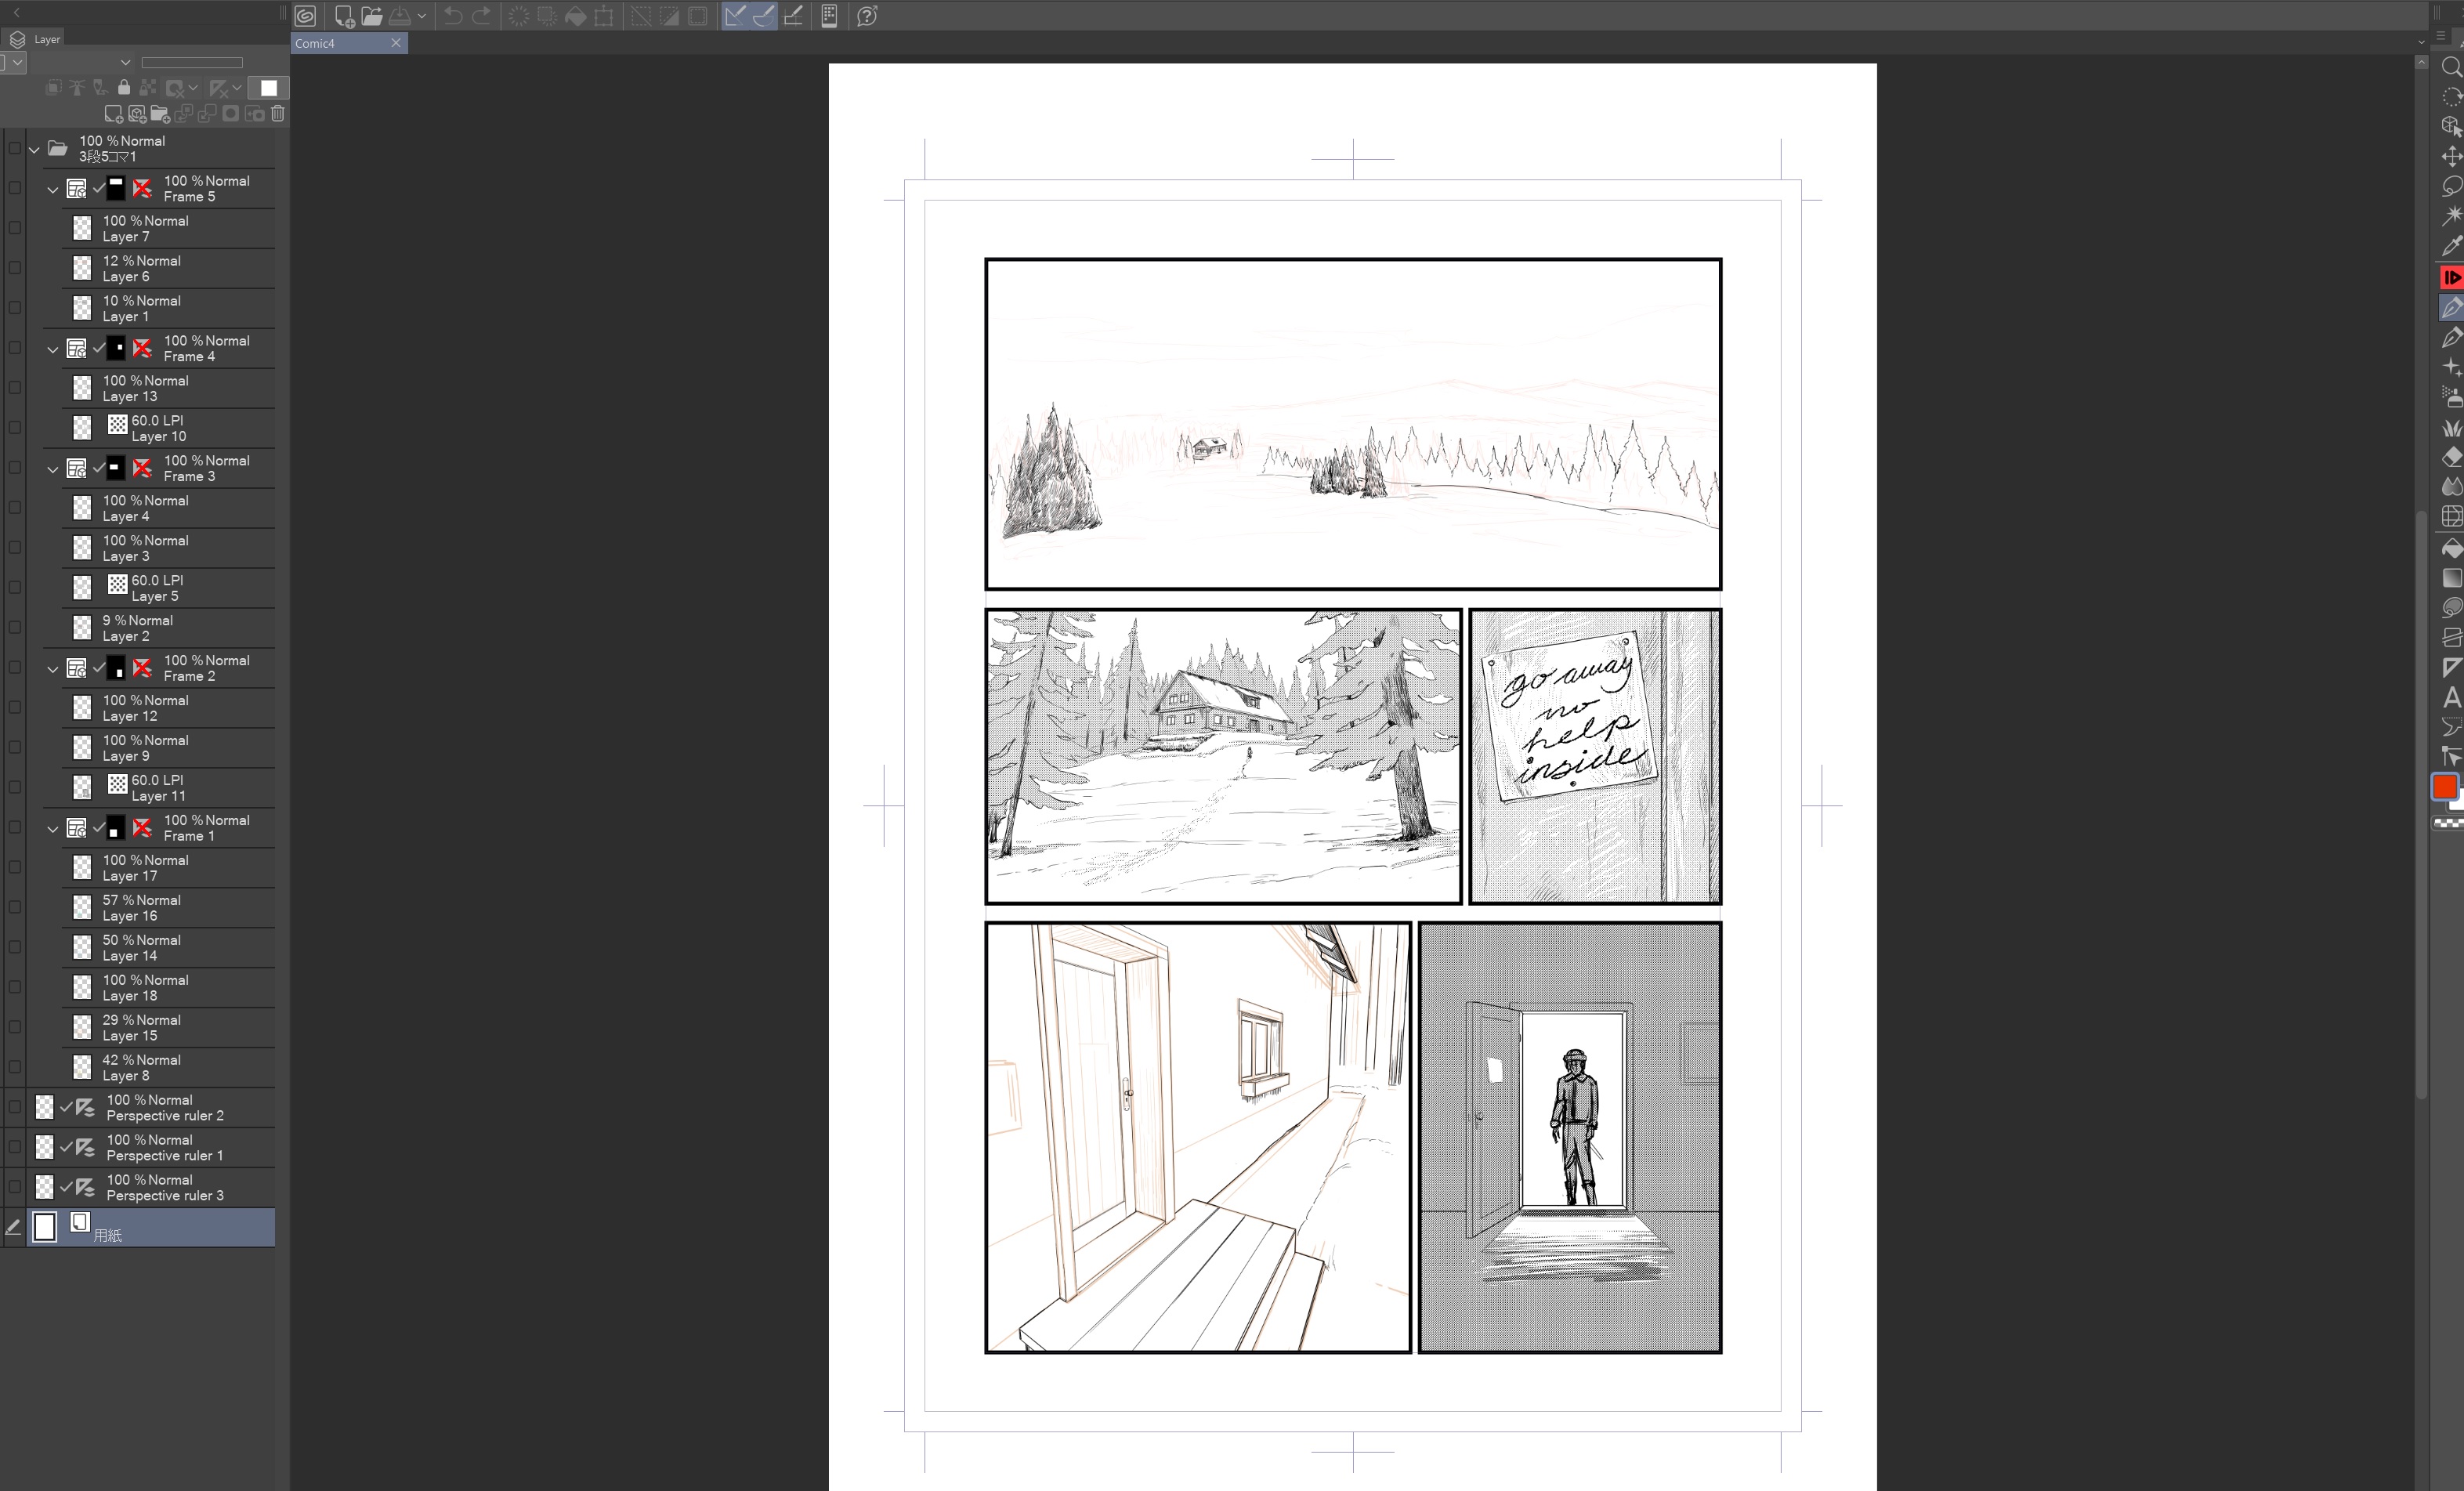Open the Save options dropdown arrow
2464x1491 pixels.
click(422, 16)
